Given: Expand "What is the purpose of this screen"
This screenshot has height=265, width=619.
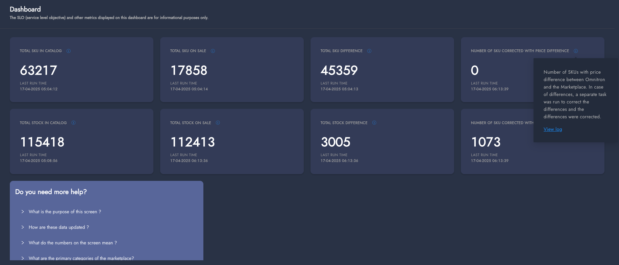Looking at the screenshot, I should coord(65,212).
